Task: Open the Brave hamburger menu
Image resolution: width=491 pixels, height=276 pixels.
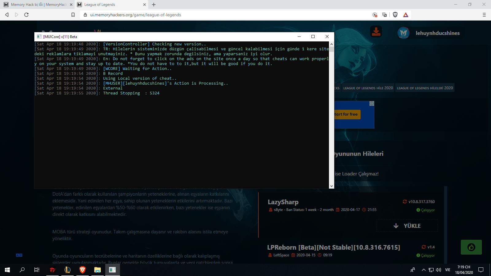Action: click(484, 15)
